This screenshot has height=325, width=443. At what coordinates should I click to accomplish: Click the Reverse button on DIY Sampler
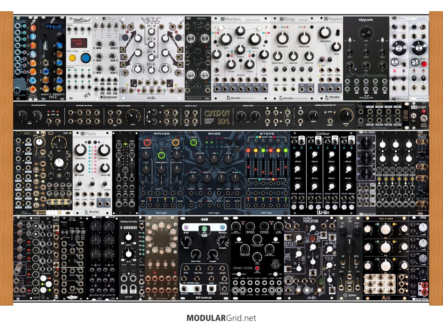(x=223, y=227)
